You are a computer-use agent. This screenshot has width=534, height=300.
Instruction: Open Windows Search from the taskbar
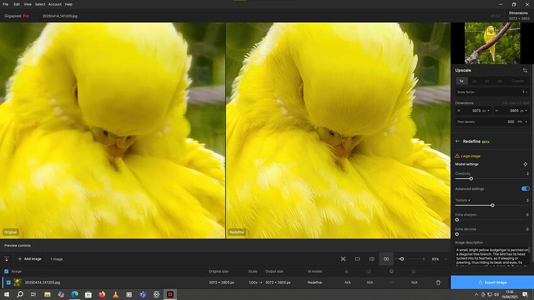tap(20, 294)
